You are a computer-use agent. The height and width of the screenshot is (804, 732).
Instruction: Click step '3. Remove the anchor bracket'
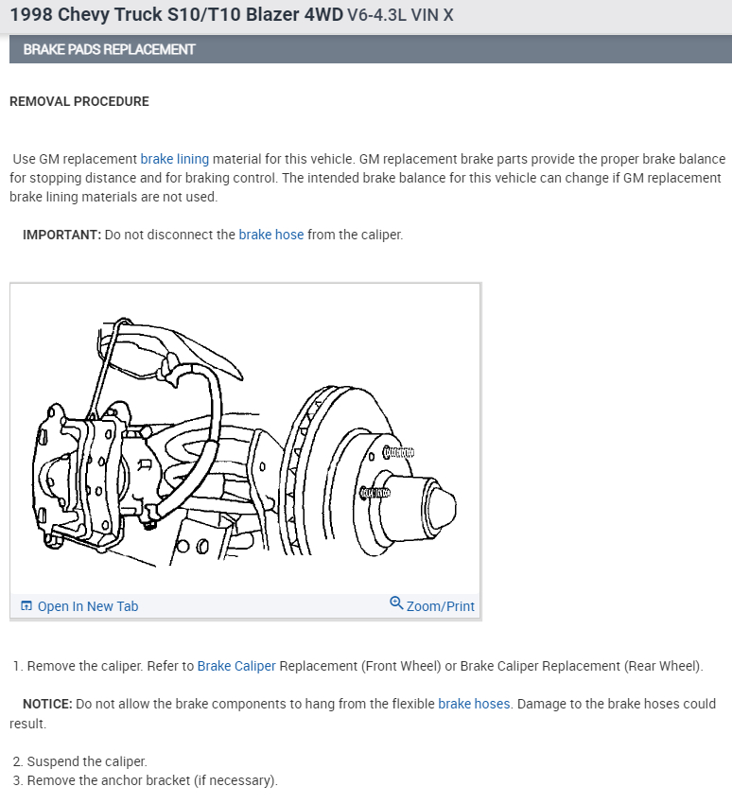click(x=146, y=781)
